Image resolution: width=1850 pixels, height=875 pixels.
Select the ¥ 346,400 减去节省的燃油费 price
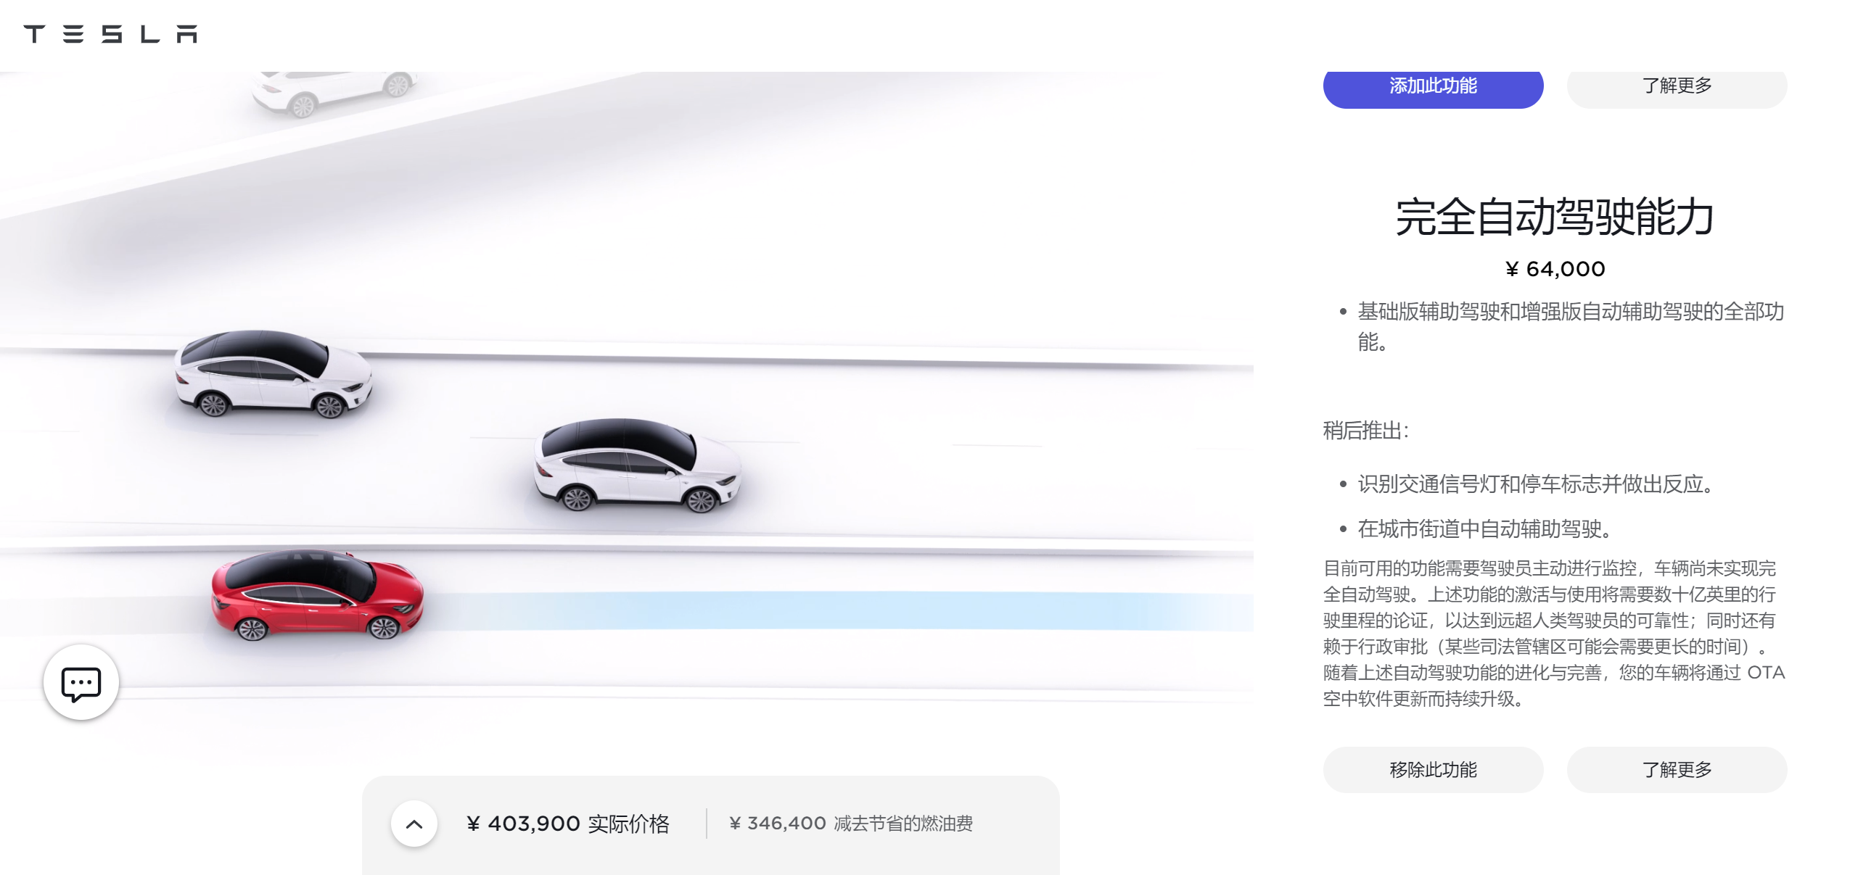[850, 824]
